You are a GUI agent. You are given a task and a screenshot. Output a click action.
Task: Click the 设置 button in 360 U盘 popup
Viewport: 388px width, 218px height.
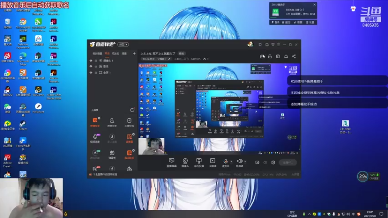(x=310, y=22)
